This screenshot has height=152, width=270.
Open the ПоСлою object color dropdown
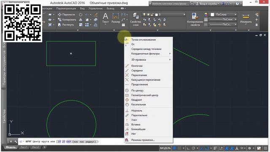coord(235,15)
